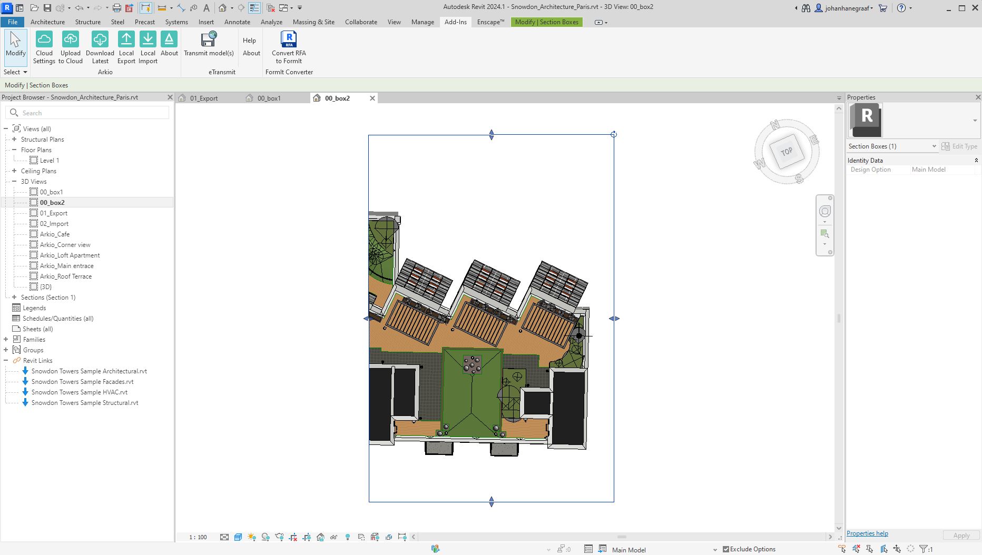
Task: Open the Architecture ribbon tab
Action: point(47,22)
